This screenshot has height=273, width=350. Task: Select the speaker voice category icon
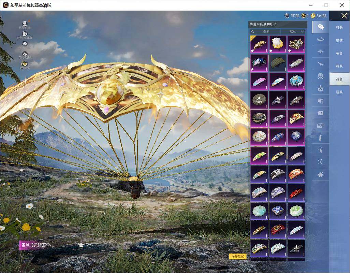click(x=320, y=101)
